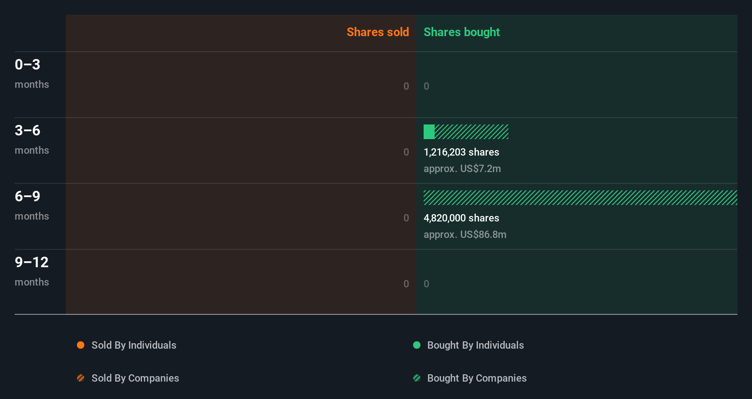The height and width of the screenshot is (399, 752).
Task: Click the hatched companies bar for 6–9 months
Action: coord(580,198)
